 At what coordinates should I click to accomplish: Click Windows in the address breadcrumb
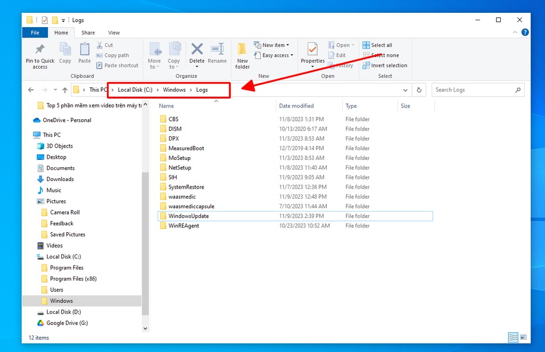click(174, 90)
